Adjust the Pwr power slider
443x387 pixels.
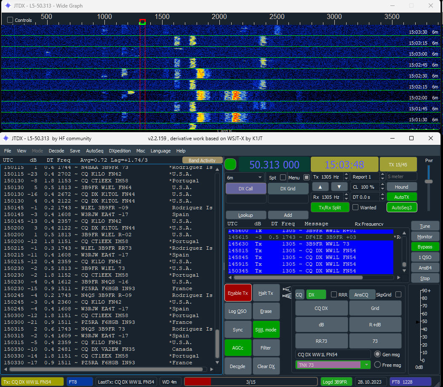click(x=429, y=181)
